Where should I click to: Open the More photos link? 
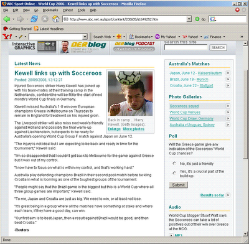(134, 129)
